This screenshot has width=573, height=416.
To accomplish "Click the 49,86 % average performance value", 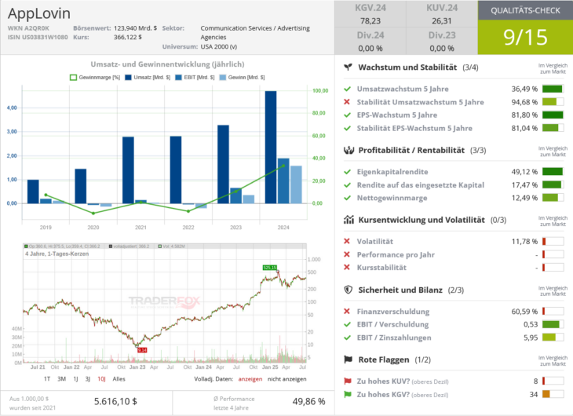I will [x=308, y=401].
